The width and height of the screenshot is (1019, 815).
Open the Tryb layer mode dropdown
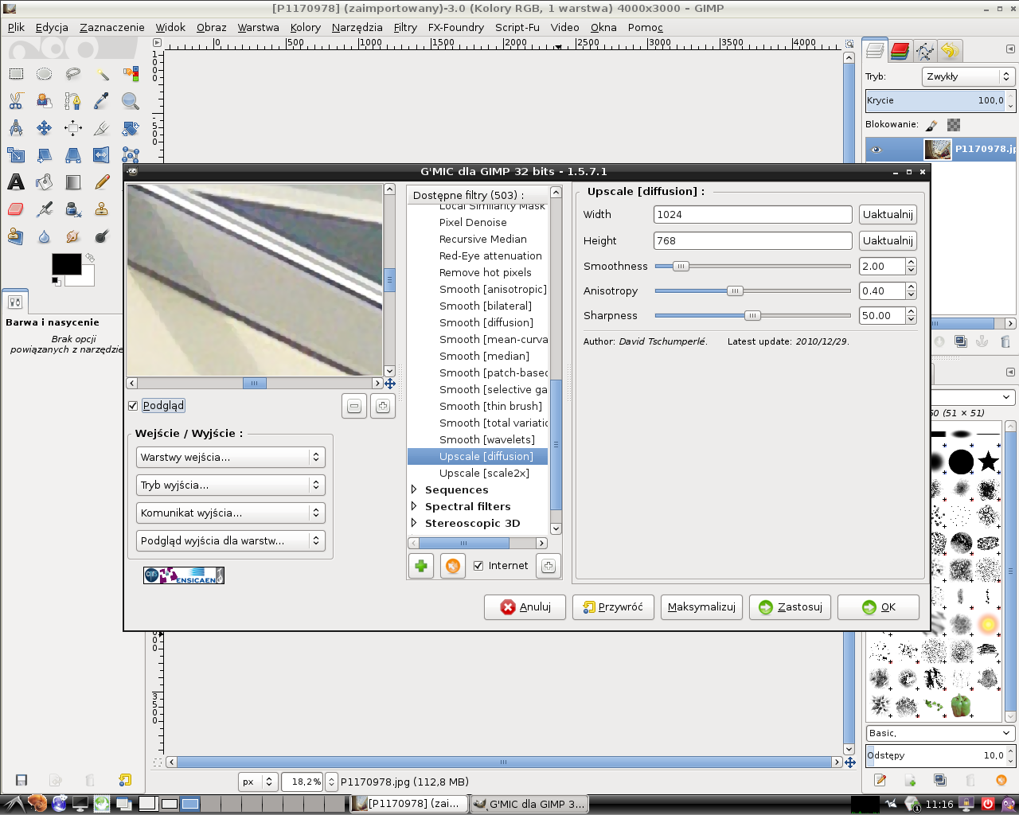pyautogui.click(x=967, y=76)
